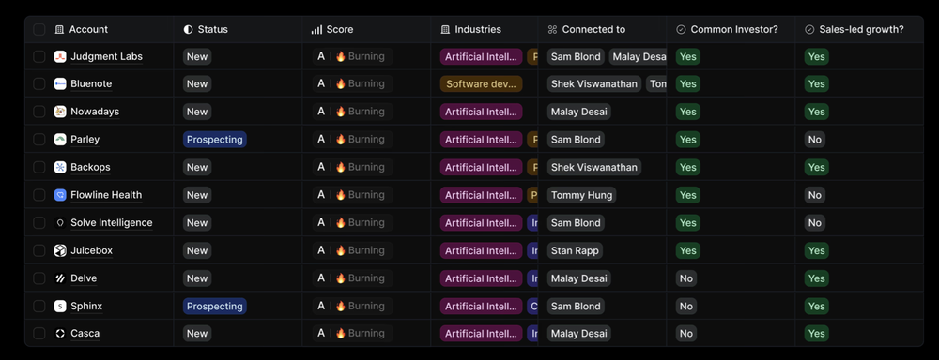The width and height of the screenshot is (939, 360).
Task: Open the Account column header
Action: click(100, 29)
